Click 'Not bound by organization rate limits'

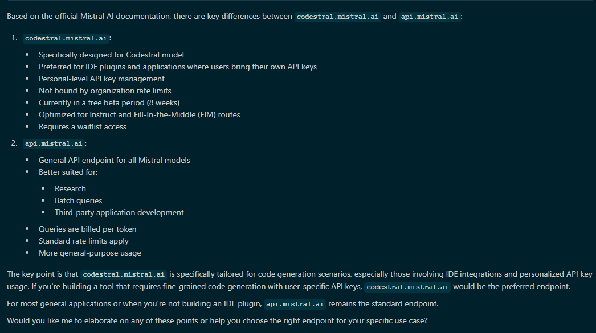click(105, 91)
